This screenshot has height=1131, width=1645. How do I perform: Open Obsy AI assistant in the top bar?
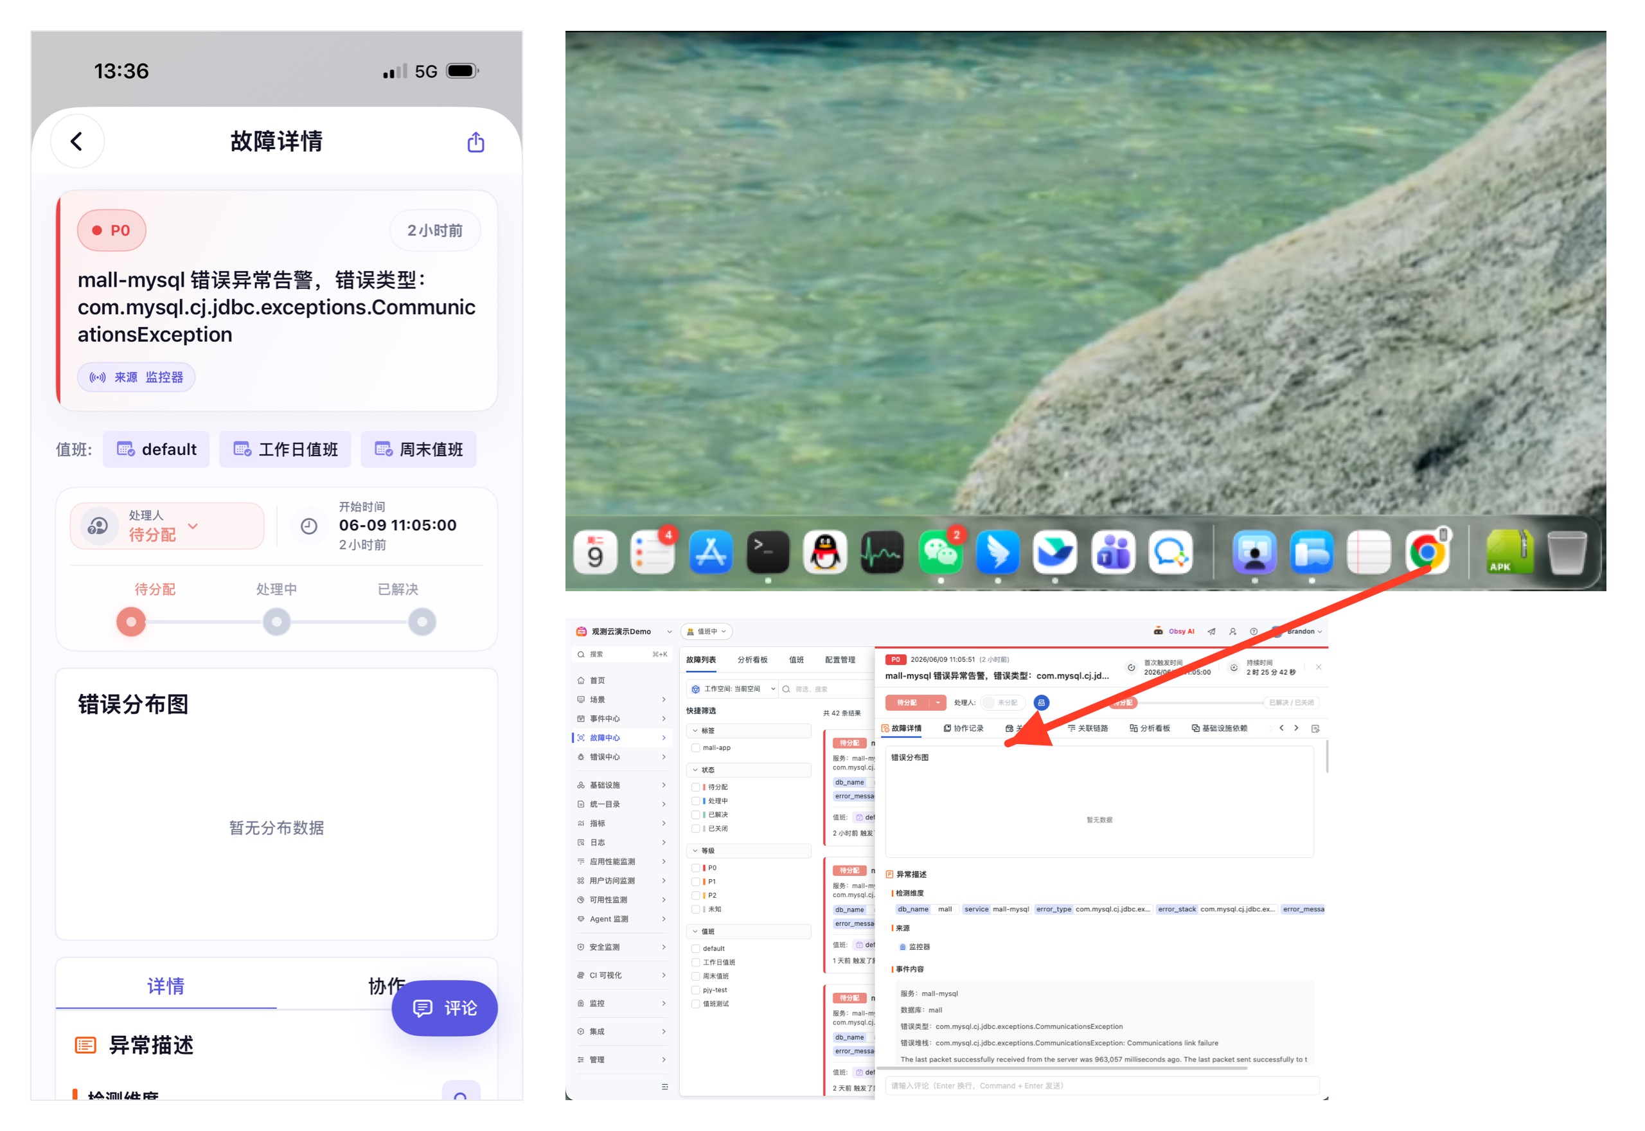pyautogui.click(x=1174, y=632)
